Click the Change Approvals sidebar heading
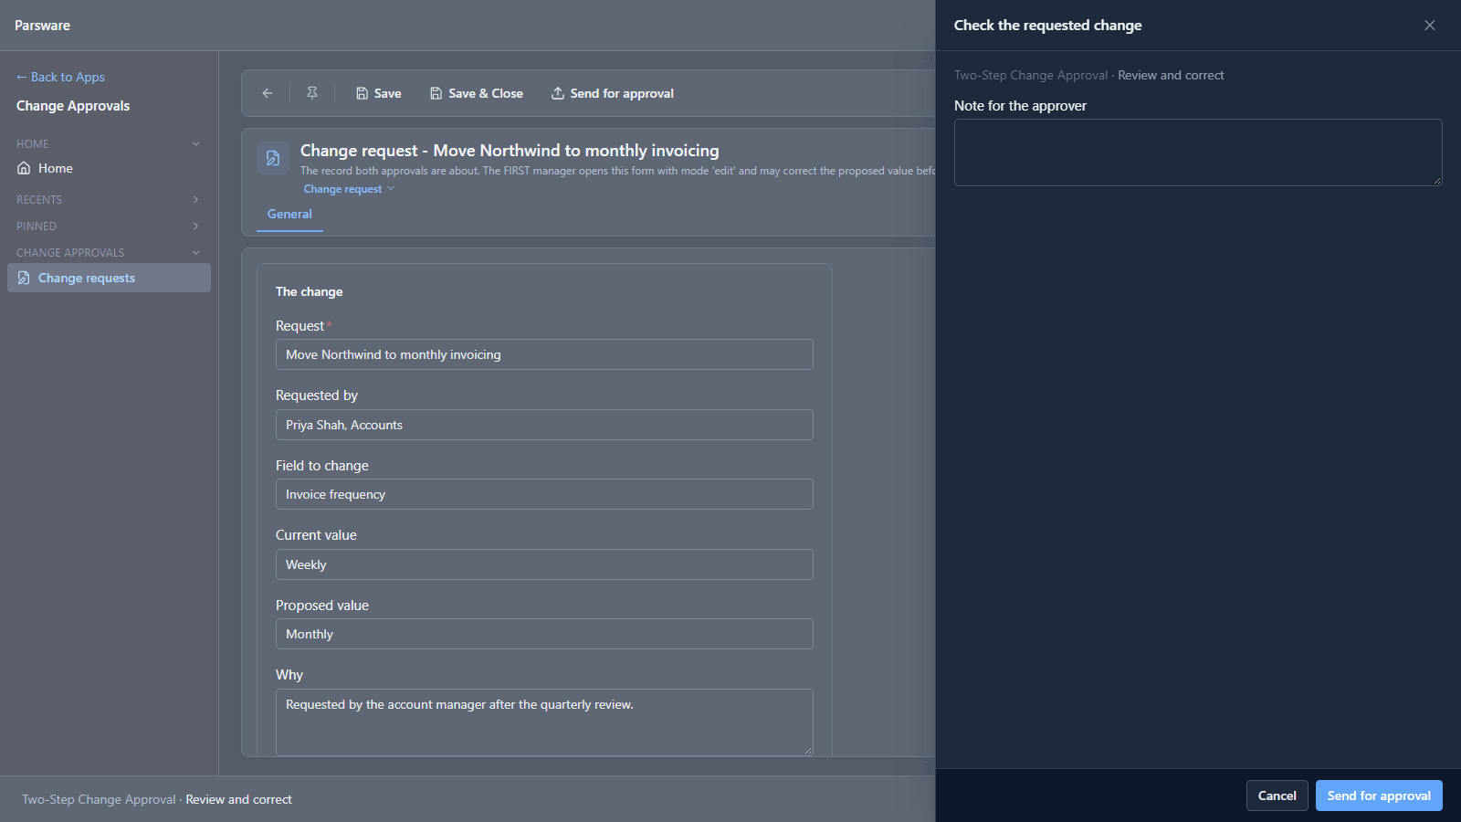Viewport: 1461px width, 822px height. click(x=73, y=106)
